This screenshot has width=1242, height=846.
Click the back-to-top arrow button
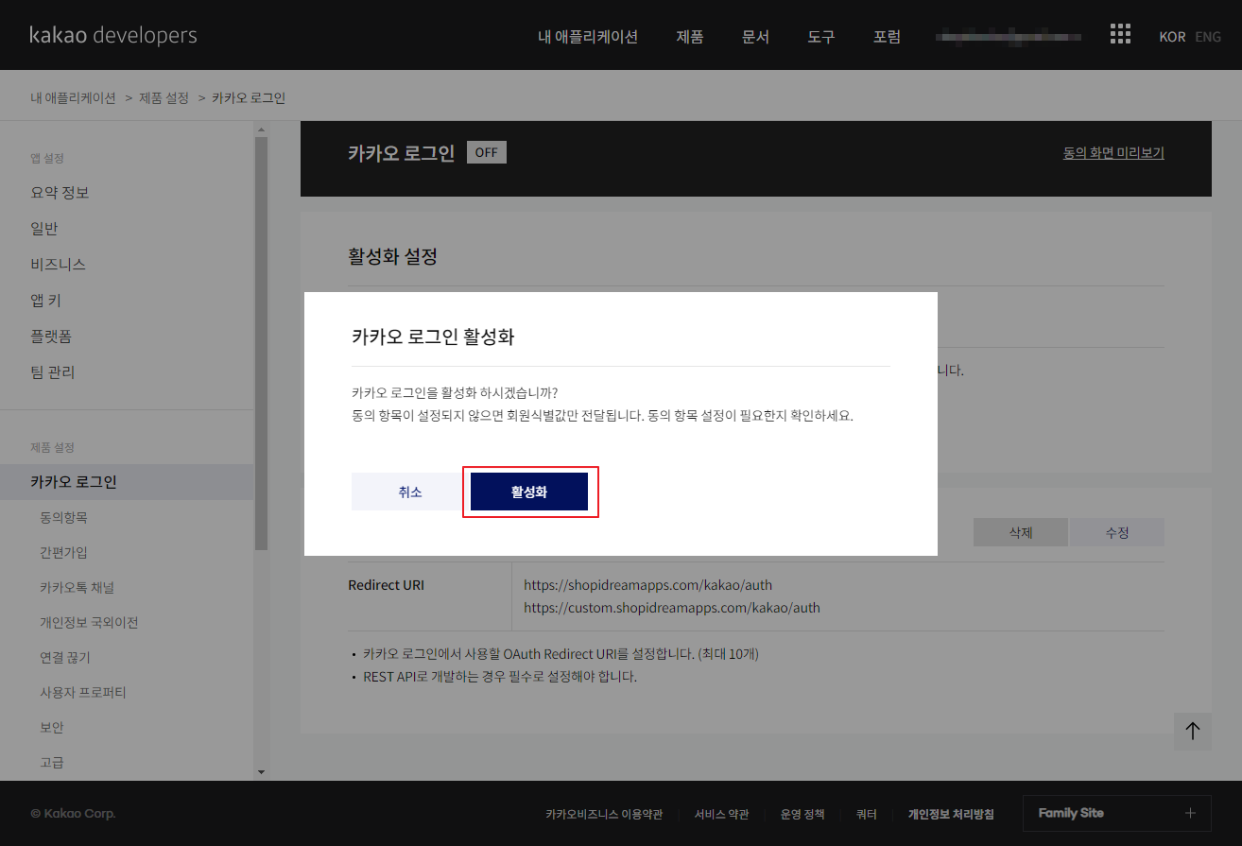coord(1192,731)
